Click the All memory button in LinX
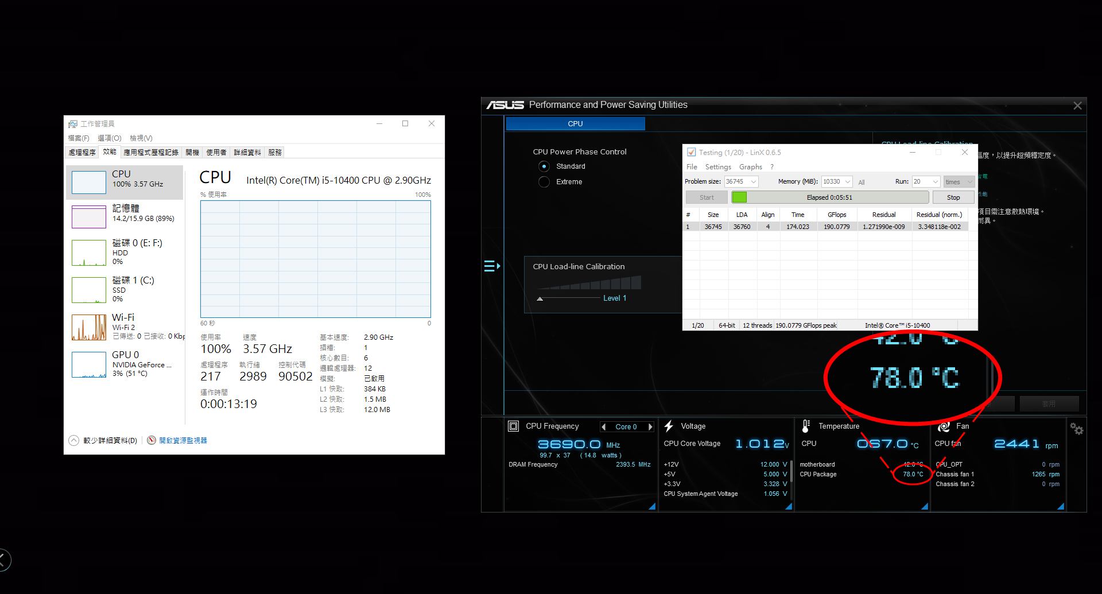 click(x=862, y=183)
